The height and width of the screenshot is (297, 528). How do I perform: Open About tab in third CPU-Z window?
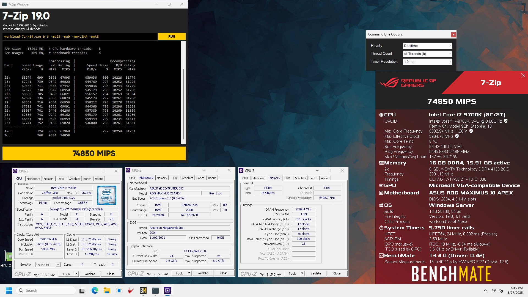[x=325, y=178]
